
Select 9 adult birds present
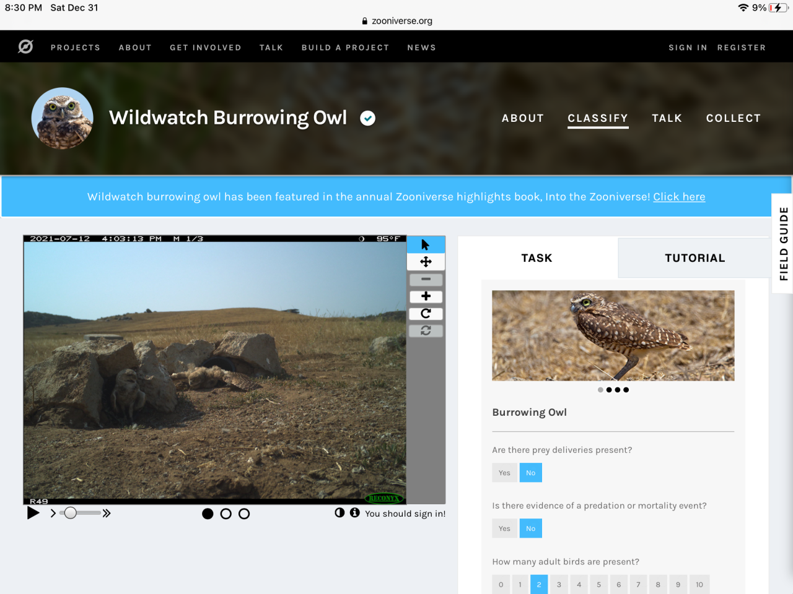point(678,585)
